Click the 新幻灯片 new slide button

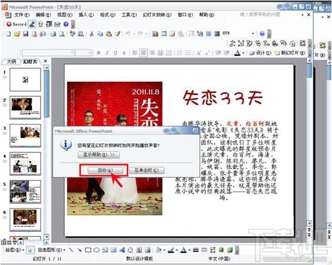pyautogui.click(x=290, y=53)
